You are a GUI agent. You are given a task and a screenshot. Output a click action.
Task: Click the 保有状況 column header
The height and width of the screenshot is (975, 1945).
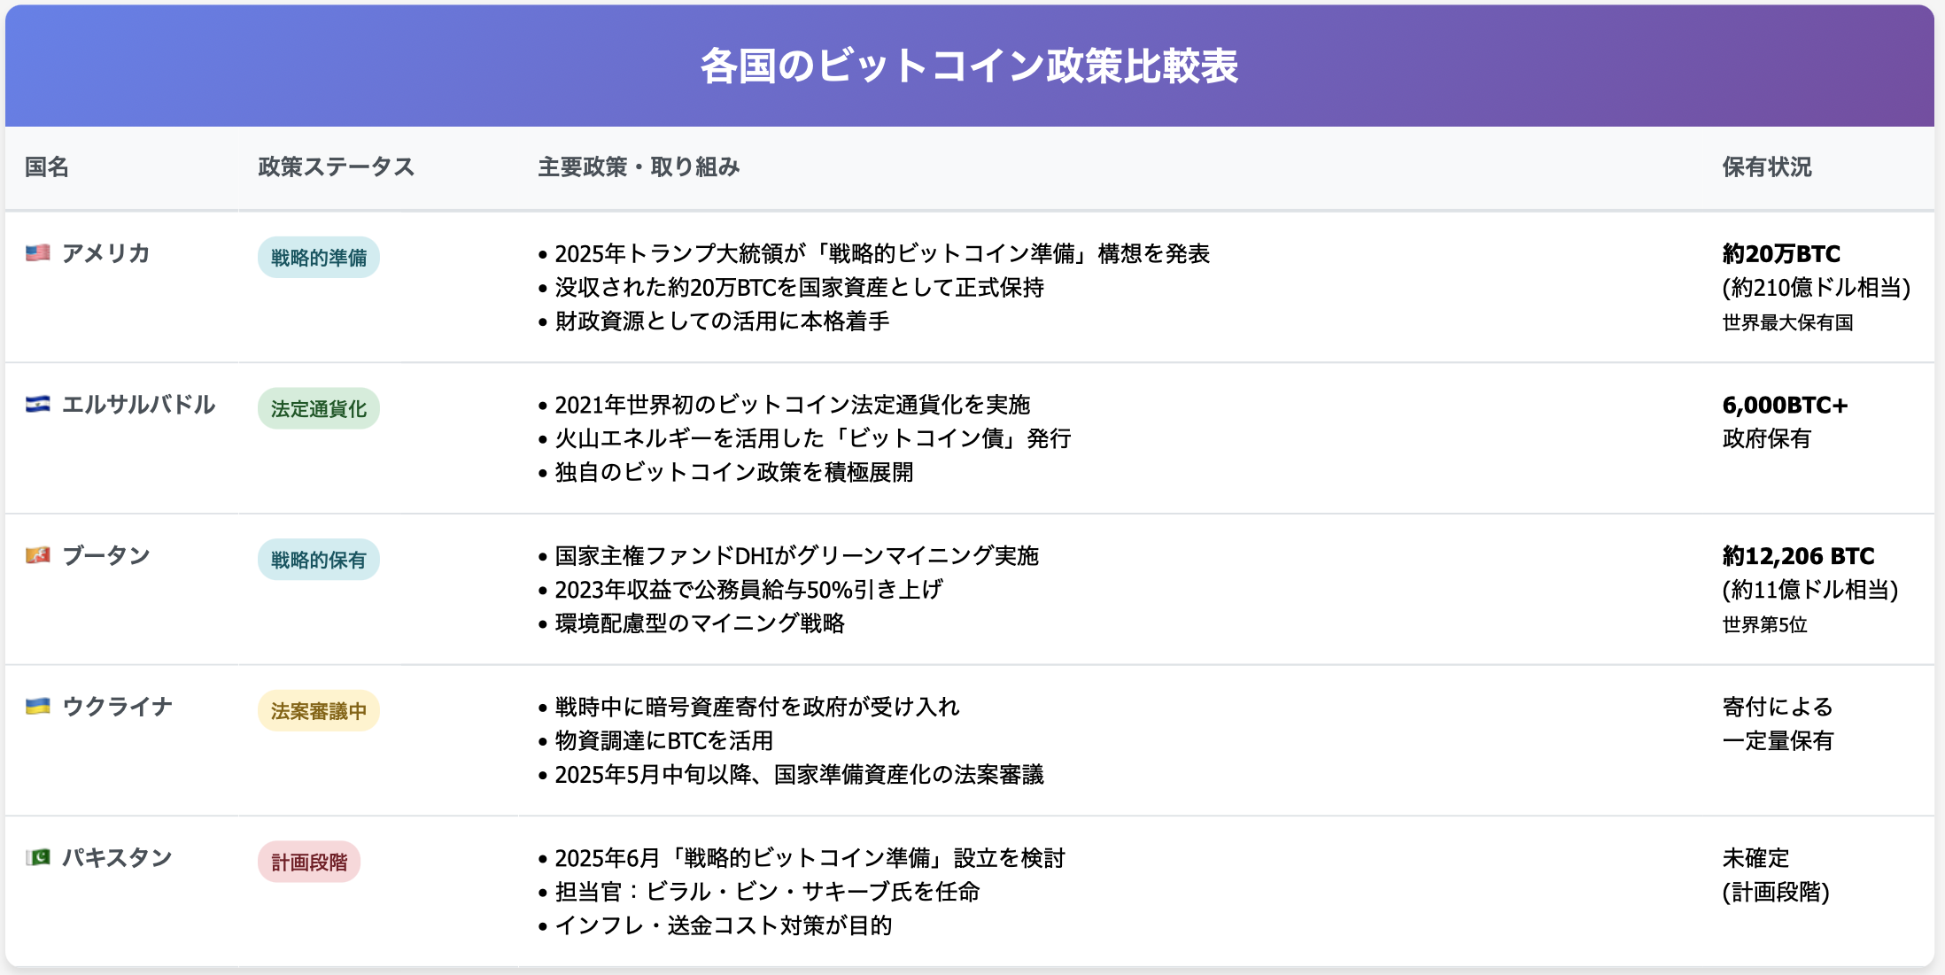click(x=1766, y=167)
